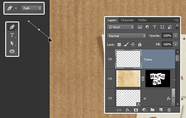
Task: Select the H layer thumbnail
Action: (128, 98)
